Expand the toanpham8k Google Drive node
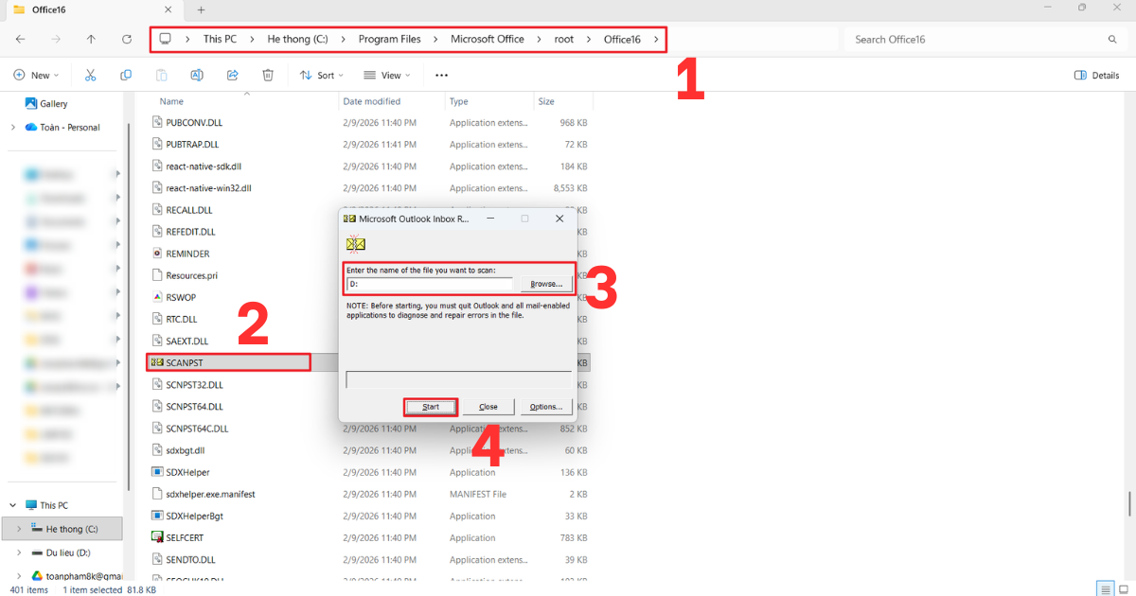This screenshot has height=596, width=1136. click(x=20, y=575)
